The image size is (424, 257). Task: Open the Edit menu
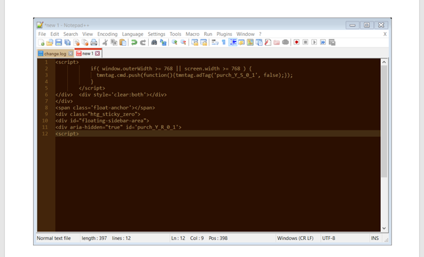click(55, 34)
